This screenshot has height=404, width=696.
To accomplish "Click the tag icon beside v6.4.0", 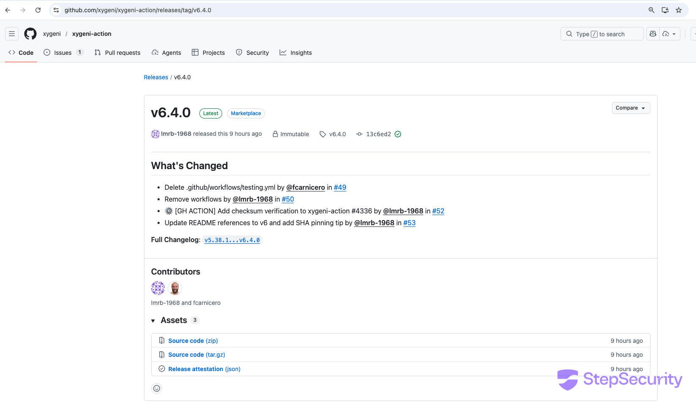I will tap(323, 134).
